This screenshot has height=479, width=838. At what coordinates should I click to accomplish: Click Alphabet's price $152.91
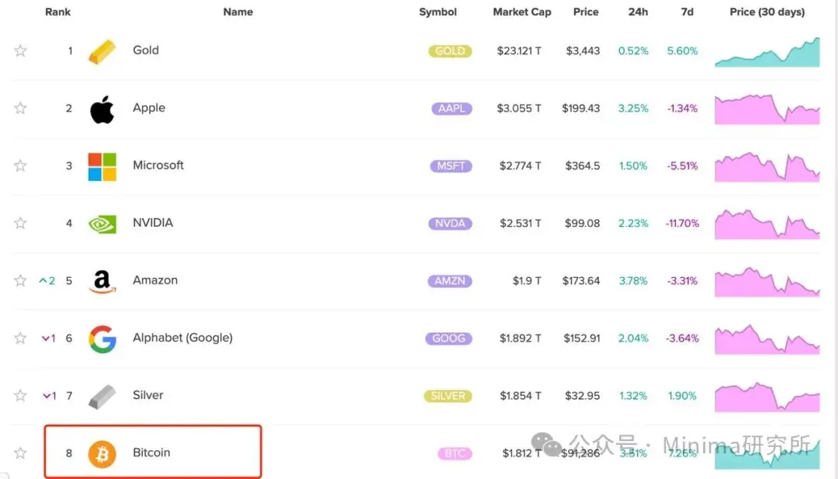click(582, 338)
